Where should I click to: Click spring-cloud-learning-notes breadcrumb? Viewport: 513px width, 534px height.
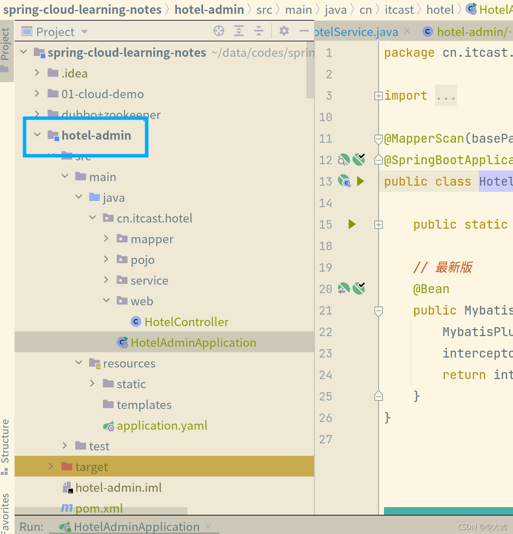(x=82, y=9)
